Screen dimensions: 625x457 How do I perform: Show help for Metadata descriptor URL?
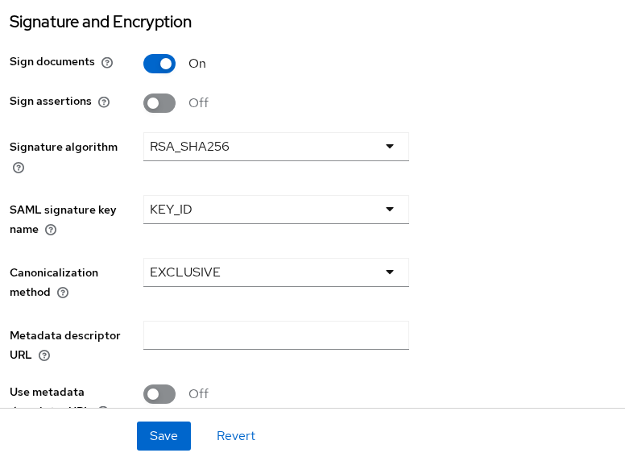tap(44, 355)
